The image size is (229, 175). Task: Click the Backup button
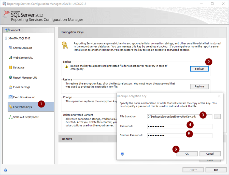[x=199, y=69]
